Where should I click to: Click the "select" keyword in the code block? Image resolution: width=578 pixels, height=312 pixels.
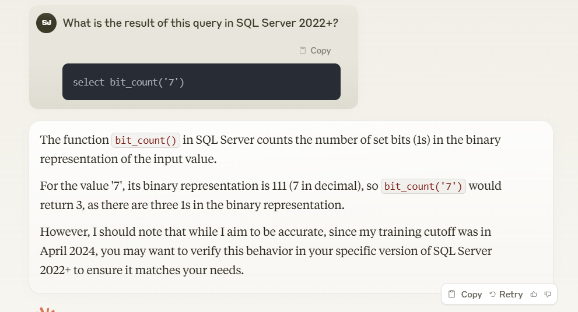[x=89, y=82]
